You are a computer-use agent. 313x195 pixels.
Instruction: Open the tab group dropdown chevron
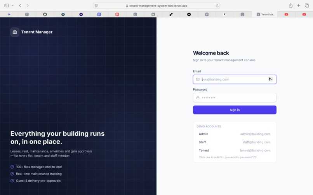tap(12, 5)
